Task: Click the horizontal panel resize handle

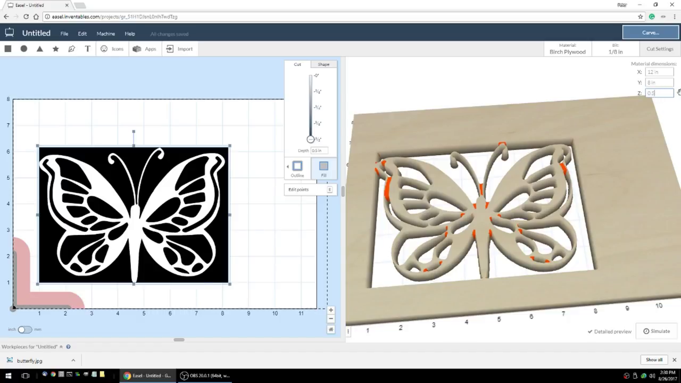Action: pos(179,340)
